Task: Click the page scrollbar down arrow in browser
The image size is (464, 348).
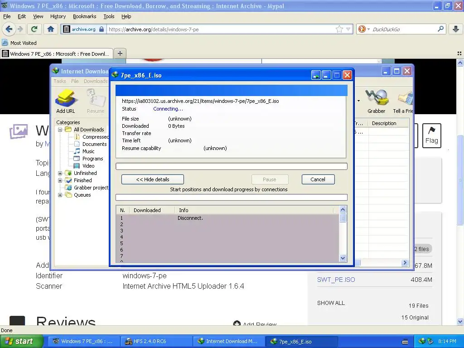Action: tap(460, 321)
